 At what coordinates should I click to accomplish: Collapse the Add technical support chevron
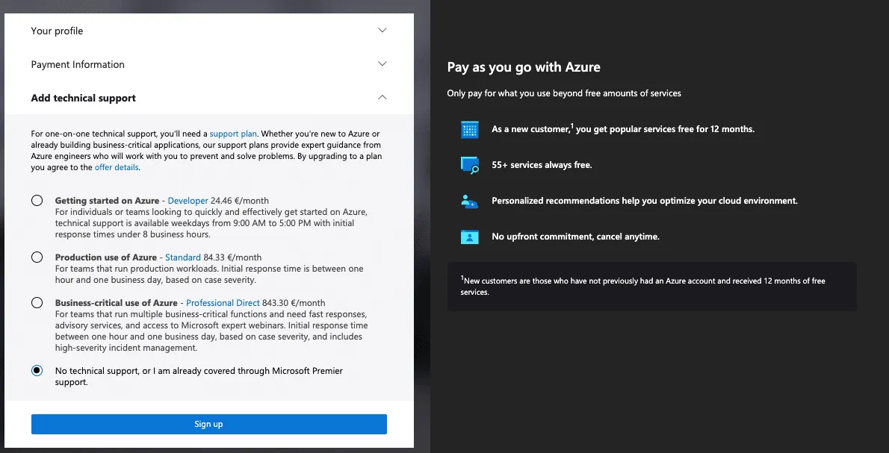pos(382,98)
